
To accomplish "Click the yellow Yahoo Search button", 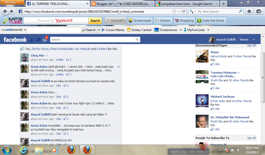I will (x=95, y=21).
